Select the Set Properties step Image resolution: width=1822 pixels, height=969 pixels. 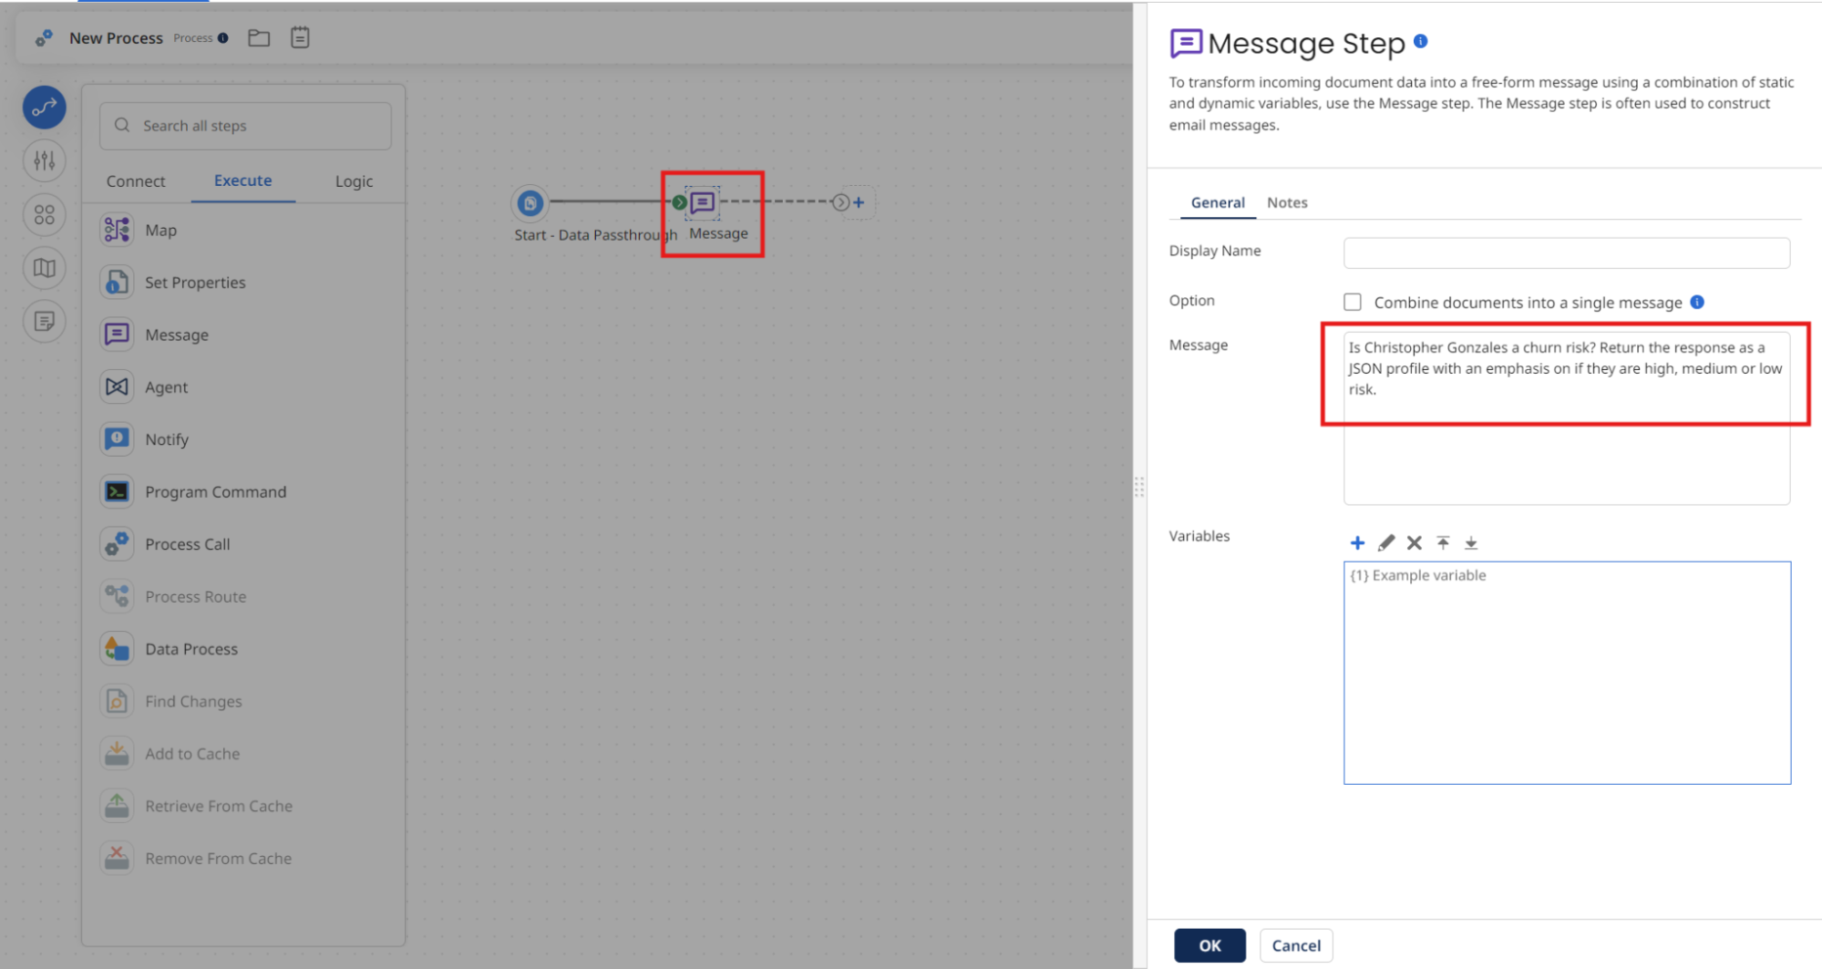pos(195,282)
